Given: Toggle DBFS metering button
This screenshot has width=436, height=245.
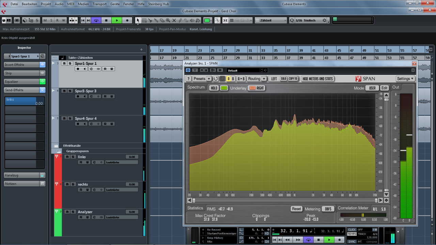Looking at the screenshot, I should pos(328,209).
